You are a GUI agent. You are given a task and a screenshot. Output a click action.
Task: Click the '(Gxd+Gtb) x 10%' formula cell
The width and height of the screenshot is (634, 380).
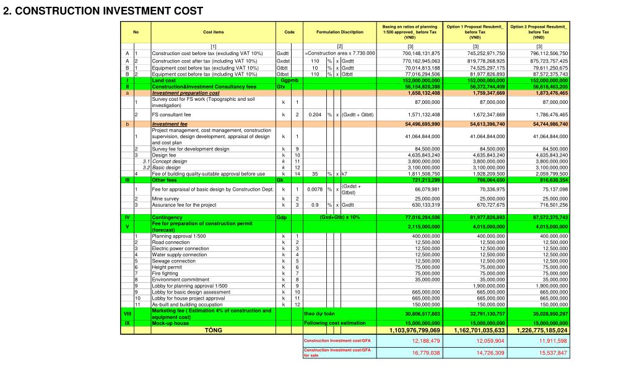(340, 217)
